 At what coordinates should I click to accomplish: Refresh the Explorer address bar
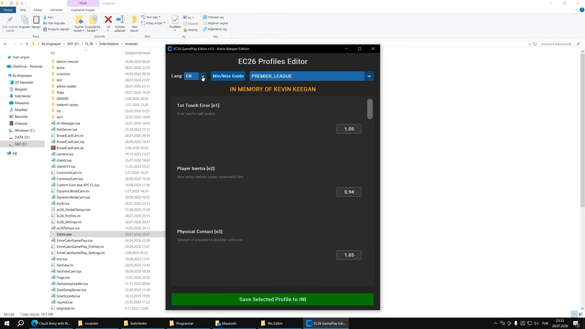535,44
